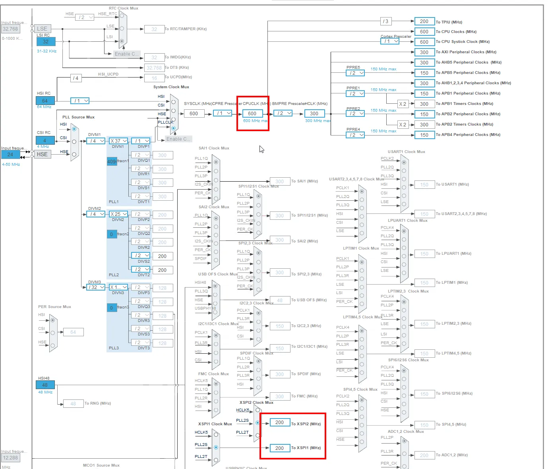Image resolution: width=548 pixels, height=469 pixels.
Task: Click the HSE oscillator block
Action: (x=42, y=154)
